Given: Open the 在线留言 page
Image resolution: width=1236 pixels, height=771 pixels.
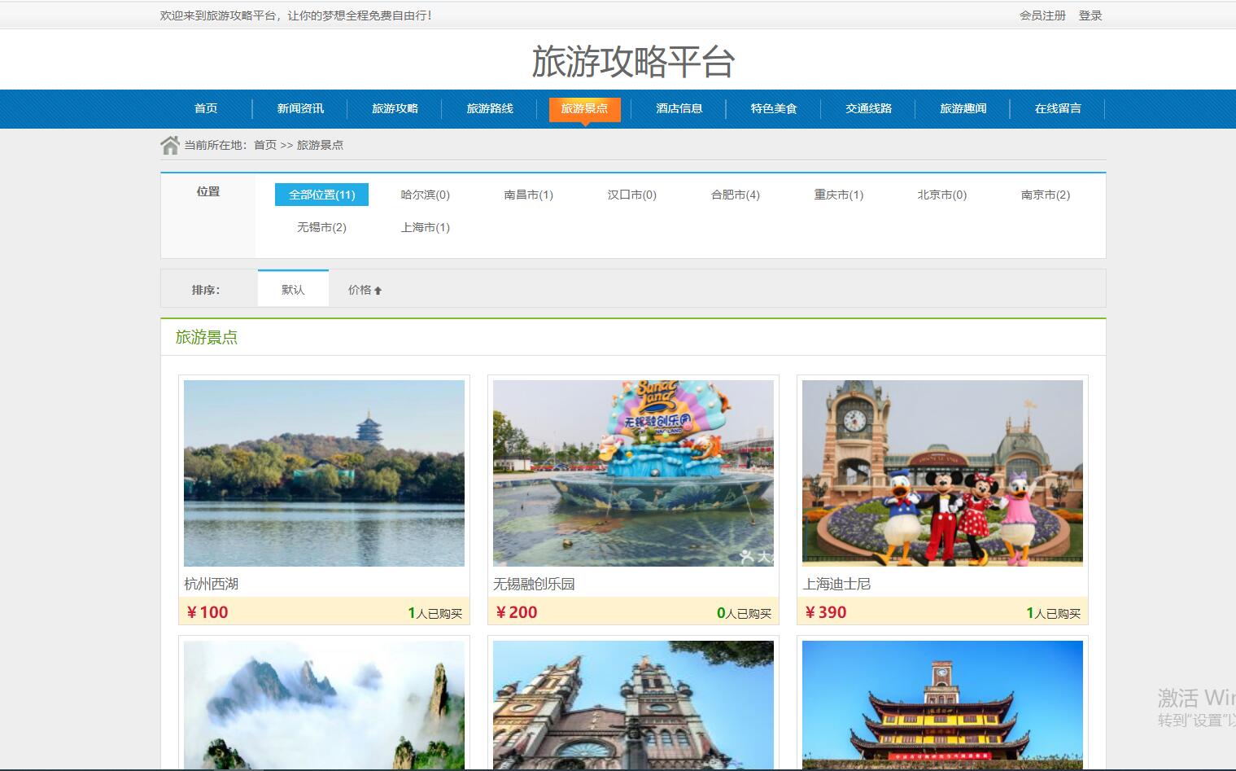Looking at the screenshot, I should (x=1057, y=108).
